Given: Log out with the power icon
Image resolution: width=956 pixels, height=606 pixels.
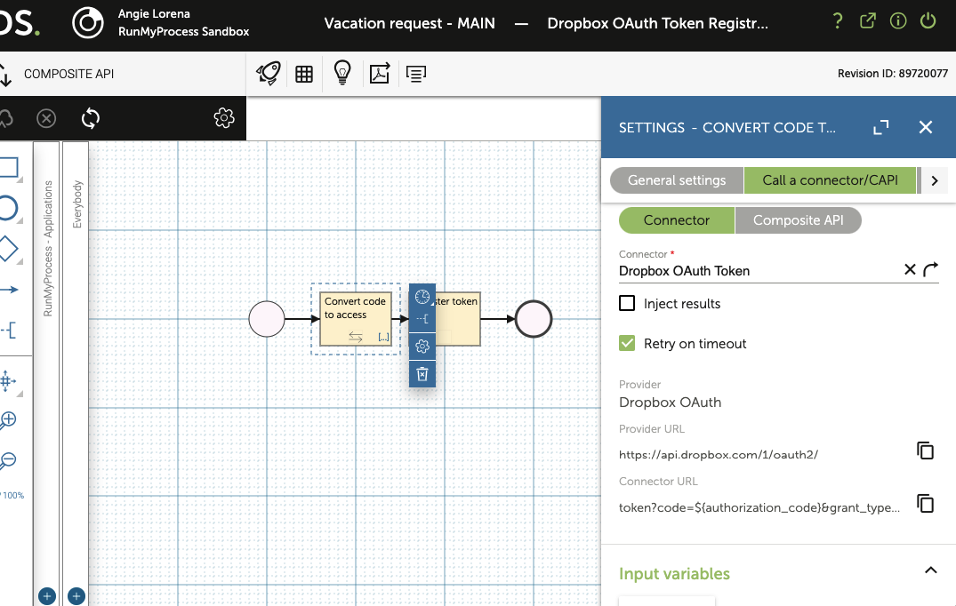Looking at the screenshot, I should pos(928,21).
